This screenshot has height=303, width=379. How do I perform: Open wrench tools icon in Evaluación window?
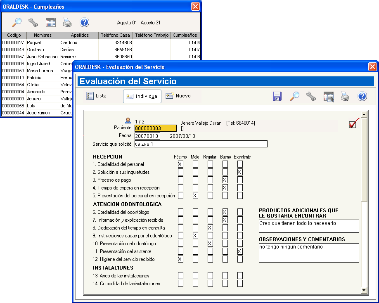click(x=311, y=96)
